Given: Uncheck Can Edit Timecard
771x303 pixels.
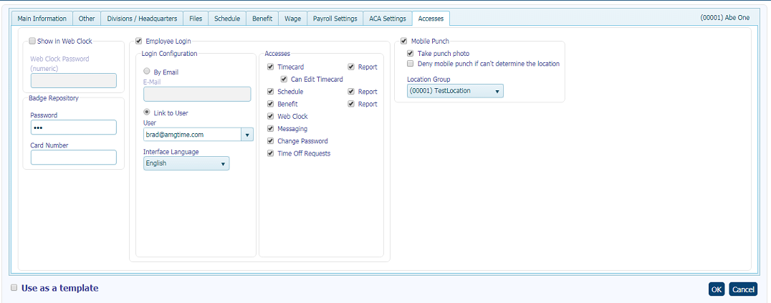Looking at the screenshot, I should point(284,80).
